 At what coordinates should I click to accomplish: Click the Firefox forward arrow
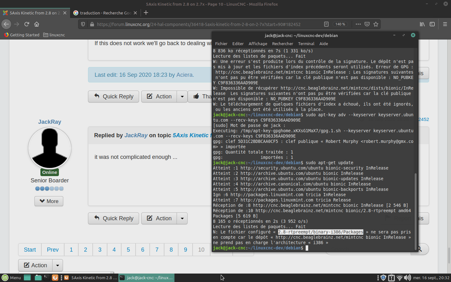(x=17, y=24)
